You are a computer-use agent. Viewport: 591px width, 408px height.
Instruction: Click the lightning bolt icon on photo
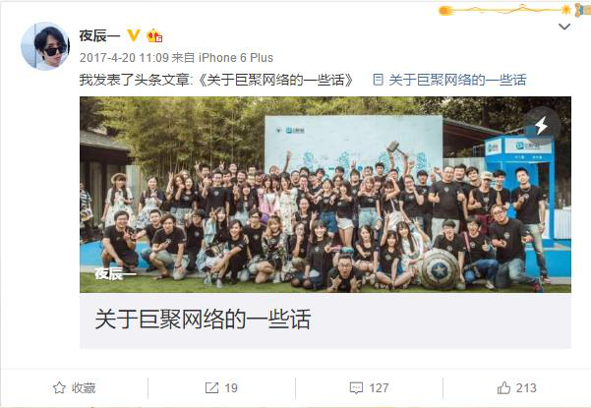[x=541, y=125]
